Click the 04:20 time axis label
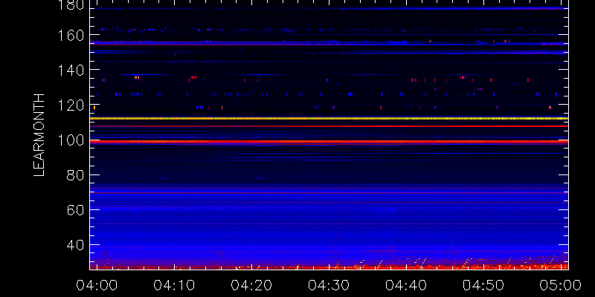The height and width of the screenshot is (297, 595). 251,285
